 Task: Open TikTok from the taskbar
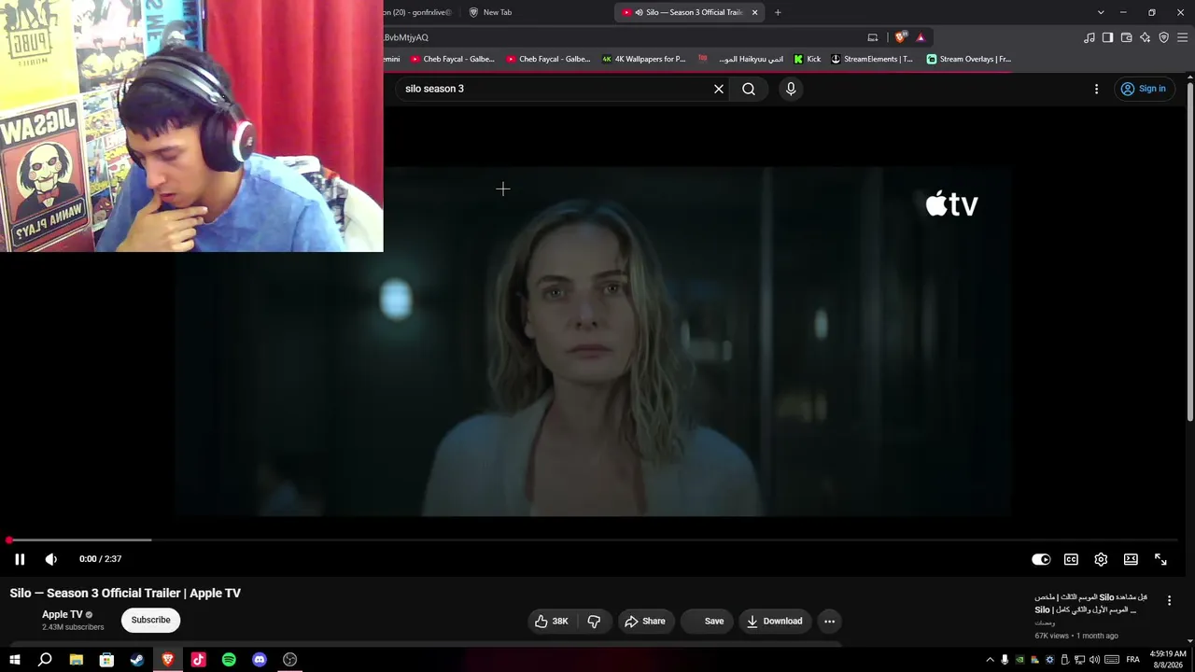[198, 660]
